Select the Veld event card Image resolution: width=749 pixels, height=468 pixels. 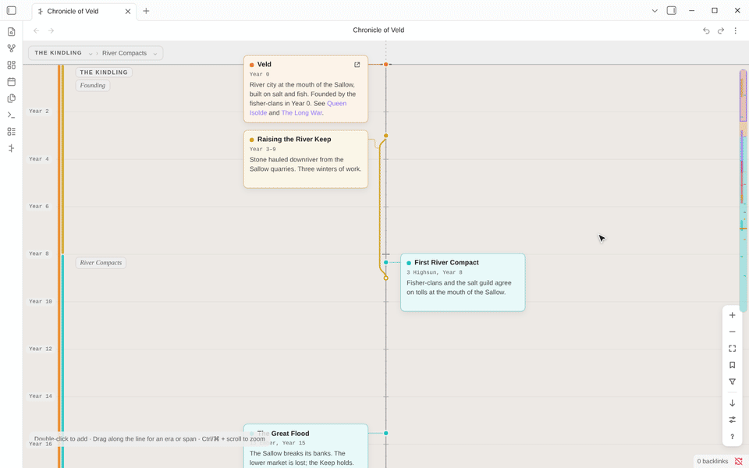coord(306,89)
